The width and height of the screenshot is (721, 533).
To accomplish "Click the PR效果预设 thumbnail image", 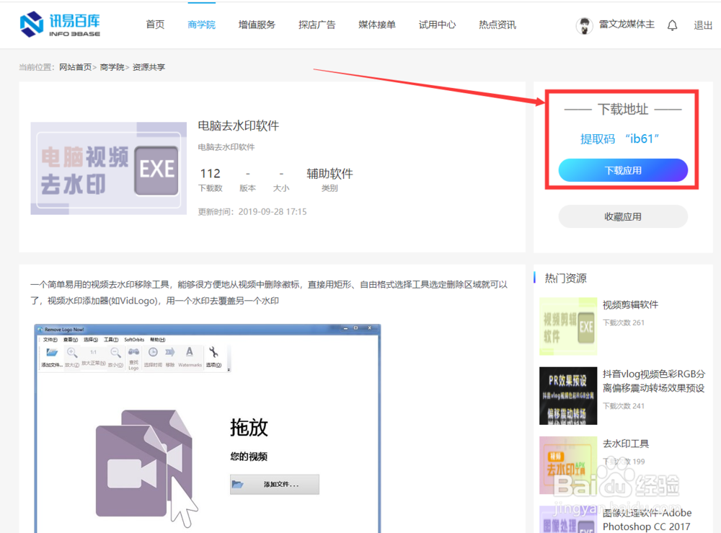I will point(568,395).
